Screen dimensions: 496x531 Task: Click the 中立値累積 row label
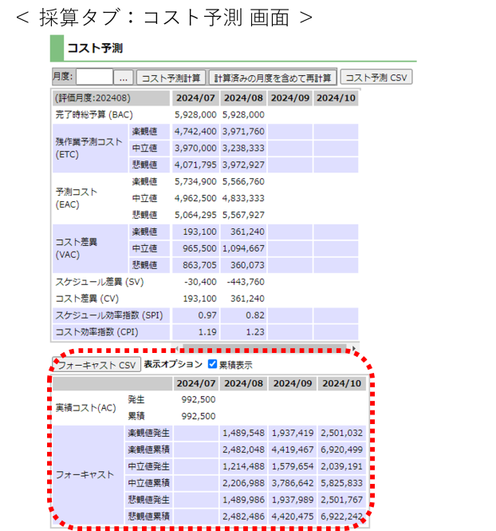coord(148,483)
